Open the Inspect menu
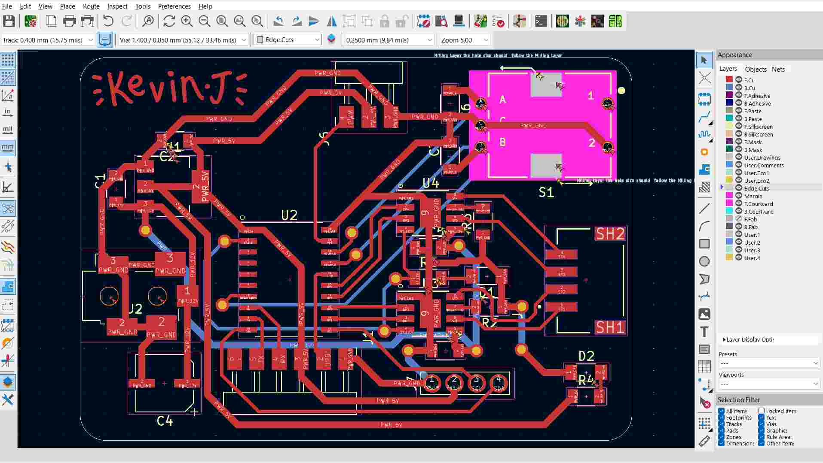The width and height of the screenshot is (823, 463). (117, 6)
